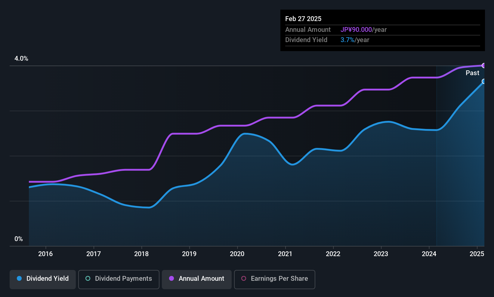The width and height of the screenshot is (494, 297).
Task: Show the Earnings Per Share series
Action: point(275,280)
